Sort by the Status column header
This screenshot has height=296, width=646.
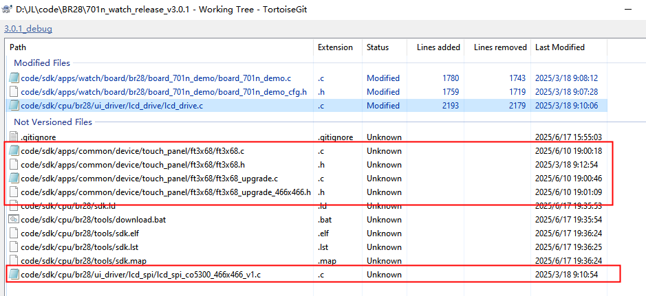[x=378, y=47]
